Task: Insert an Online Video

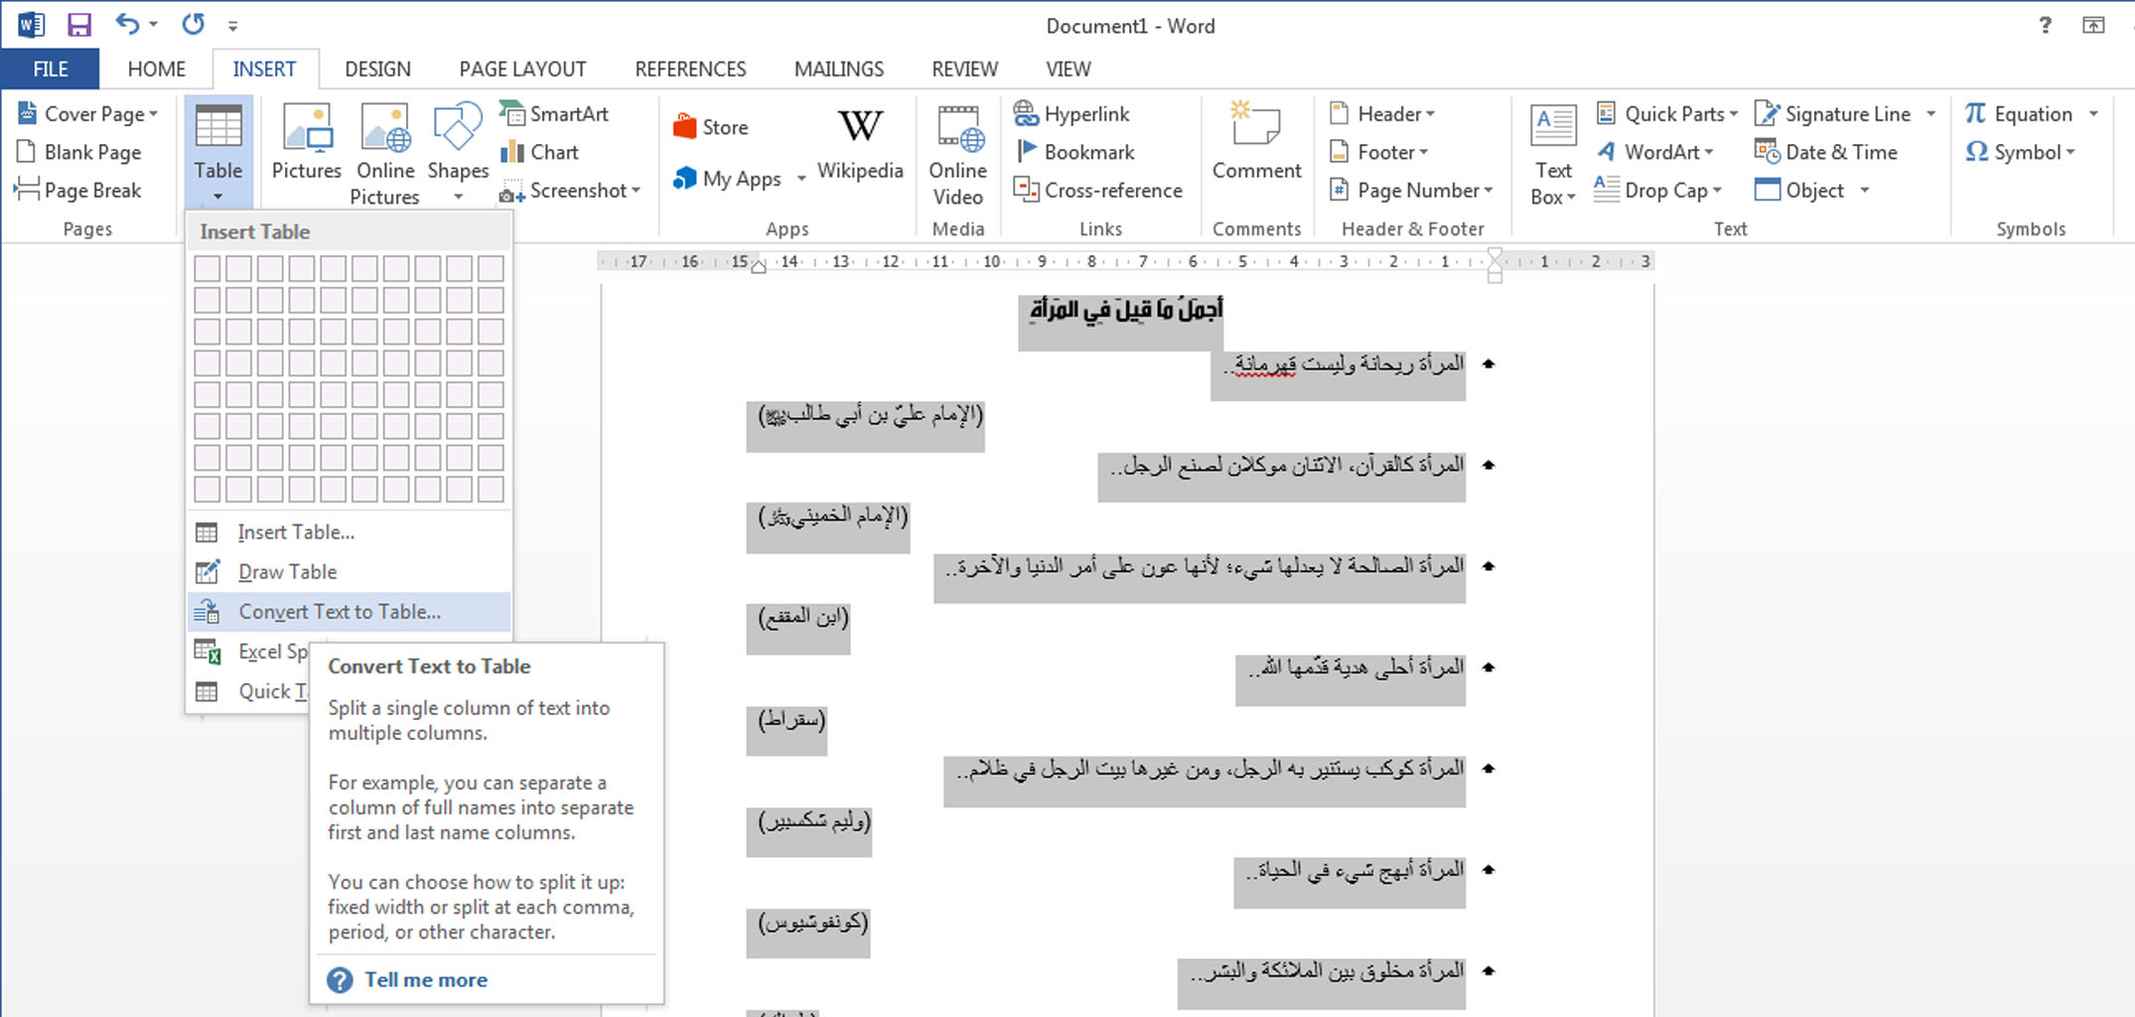Action: (x=958, y=155)
